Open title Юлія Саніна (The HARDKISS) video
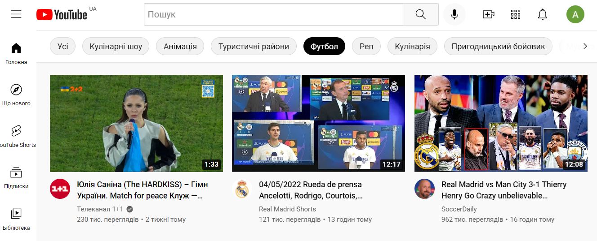 coord(143,190)
